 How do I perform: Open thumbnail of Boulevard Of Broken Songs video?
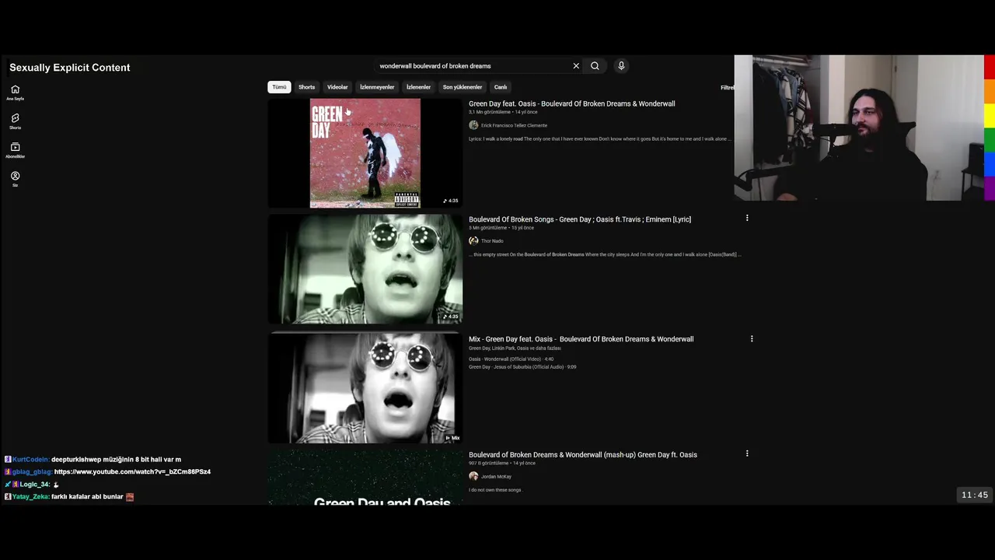(x=365, y=269)
